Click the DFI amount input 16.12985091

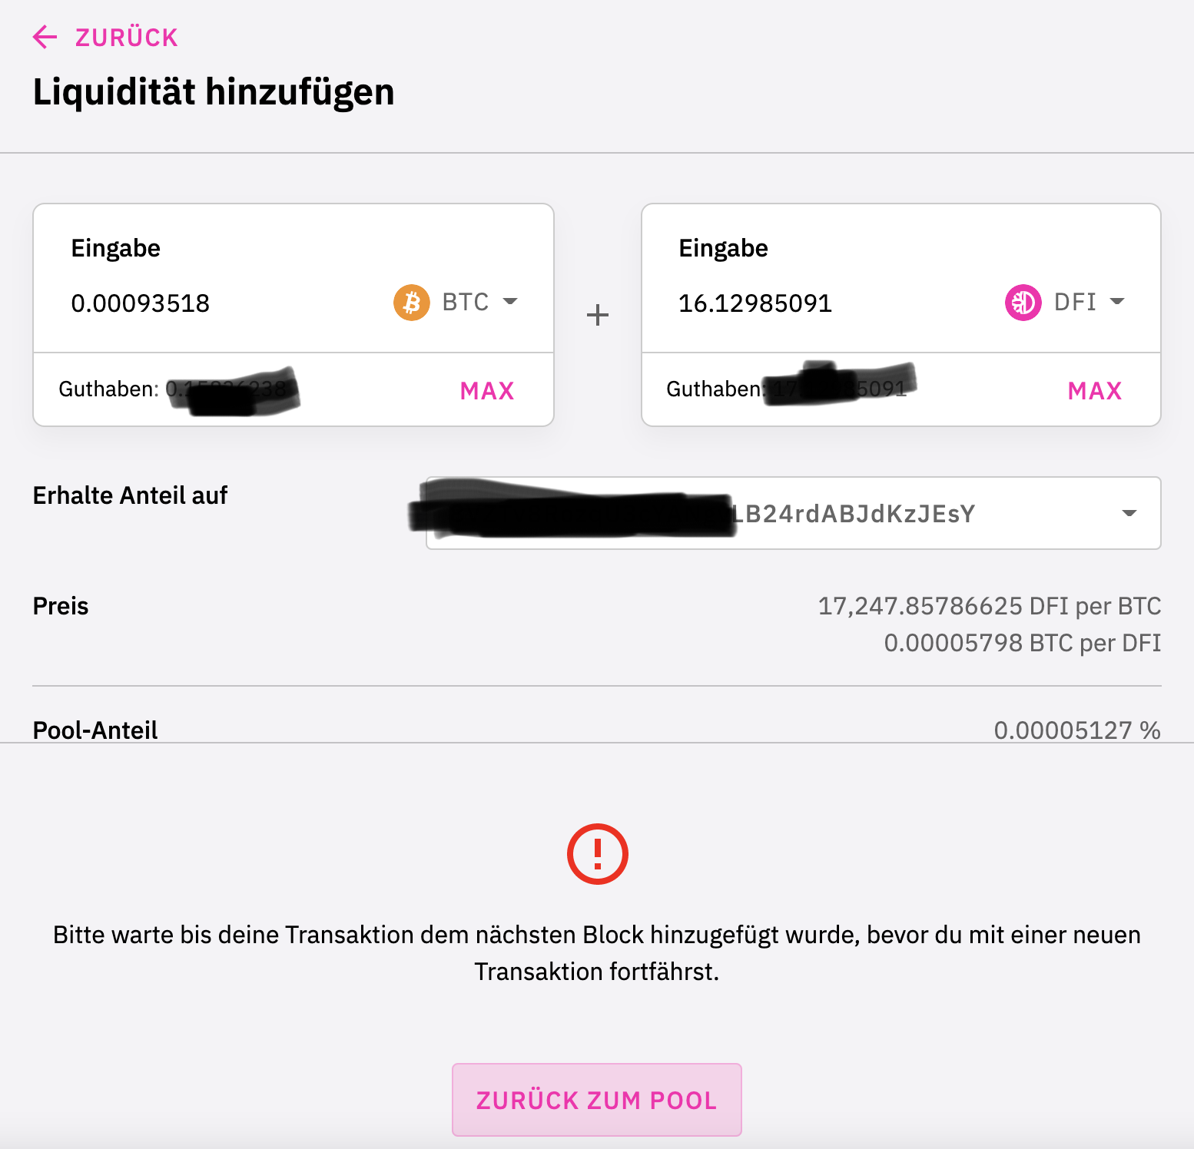(x=755, y=303)
